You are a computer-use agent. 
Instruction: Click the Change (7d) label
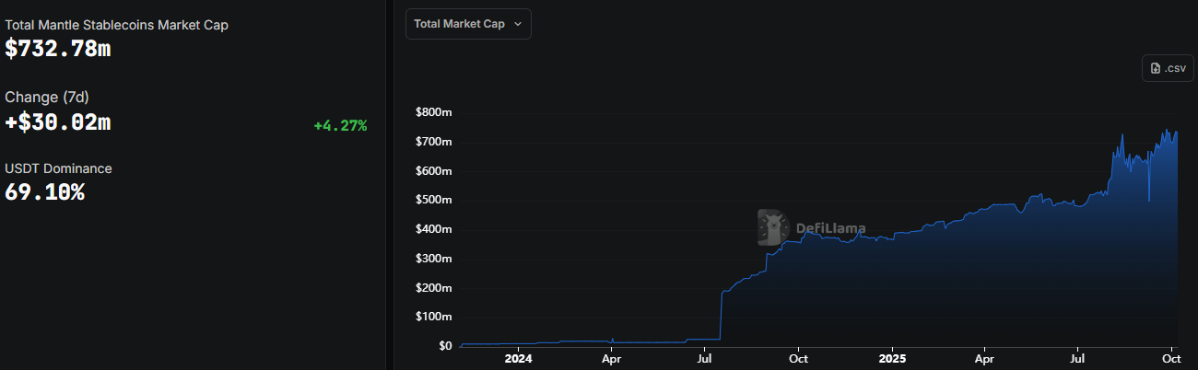click(x=47, y=97)
